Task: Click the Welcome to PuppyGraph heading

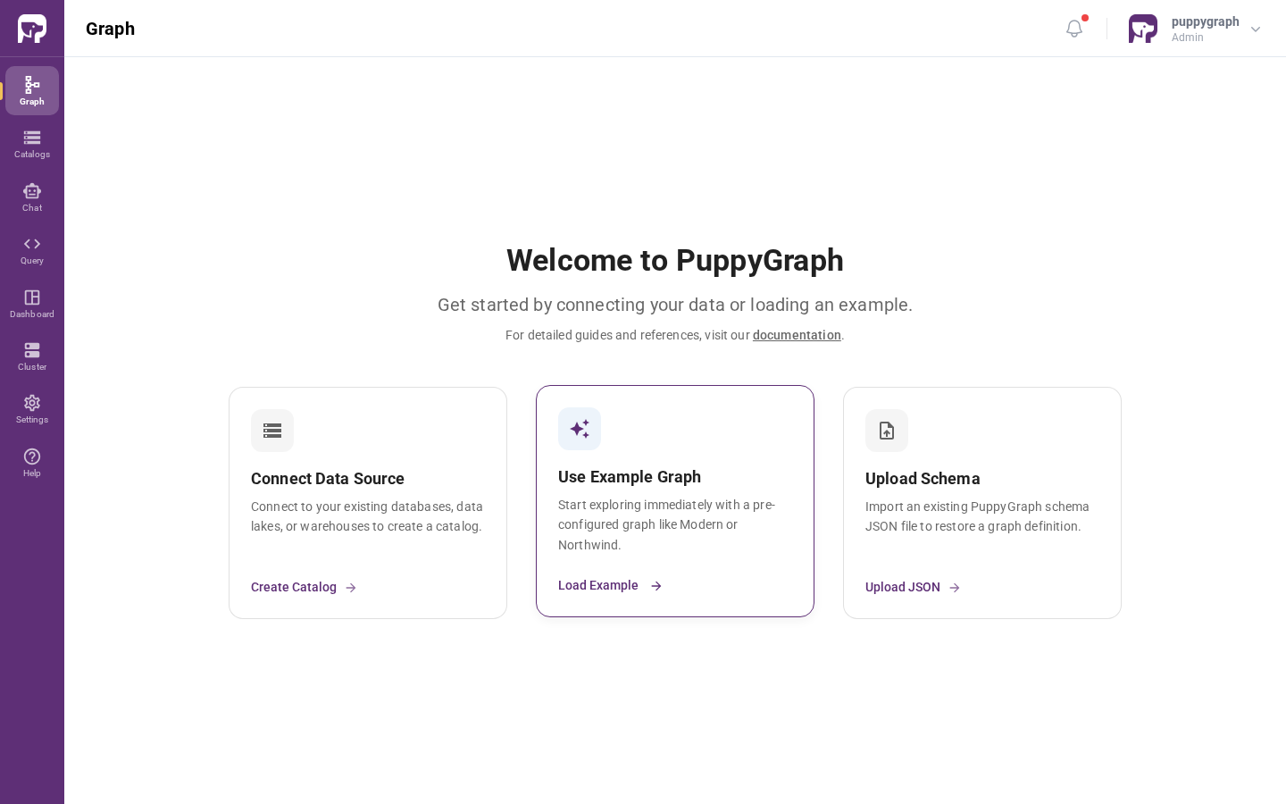Action: [675, 260]
